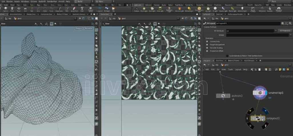Select the Camera shelf tool
Viewport: 293px width, 136px height.
(x=136, y=9)
